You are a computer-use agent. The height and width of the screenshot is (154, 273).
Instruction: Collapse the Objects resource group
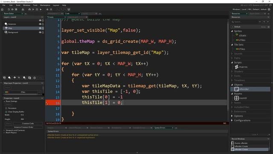(232, 85)
